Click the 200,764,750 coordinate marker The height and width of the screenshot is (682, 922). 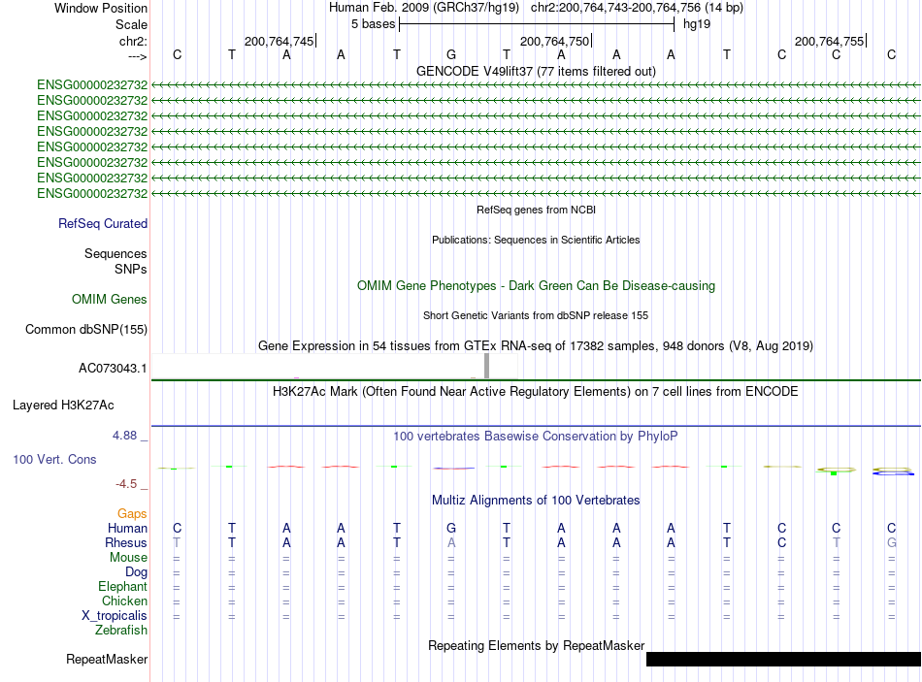click(554, 41)
